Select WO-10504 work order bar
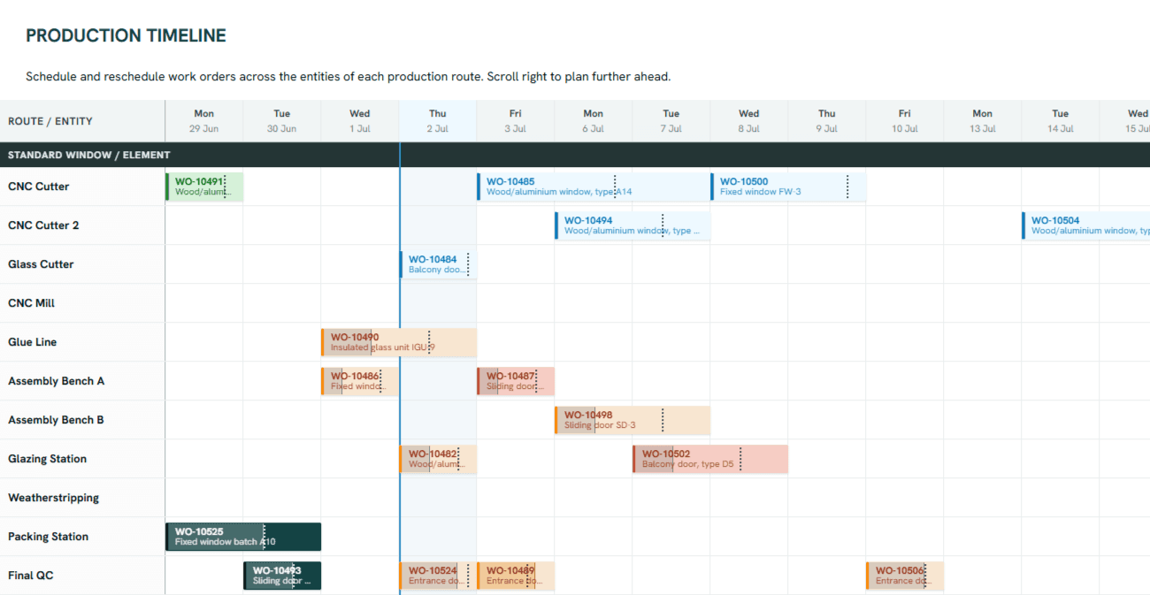This screenshot has height=595, width=1150. click(1085, 225)
